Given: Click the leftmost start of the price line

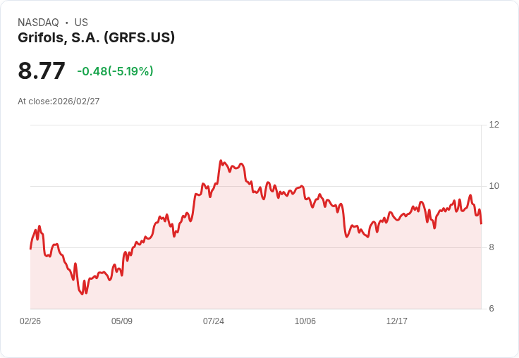Looking at the screenshot, I should coord(30,248).
